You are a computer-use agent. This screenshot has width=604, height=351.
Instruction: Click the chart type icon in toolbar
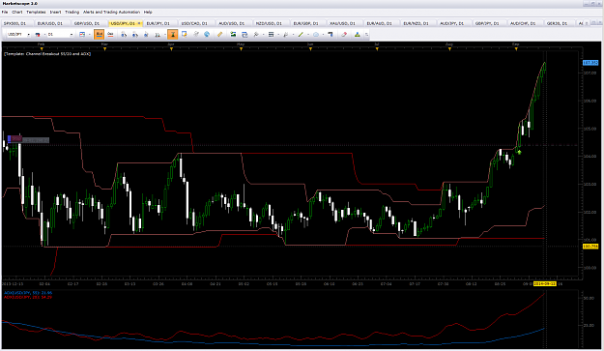82,34
